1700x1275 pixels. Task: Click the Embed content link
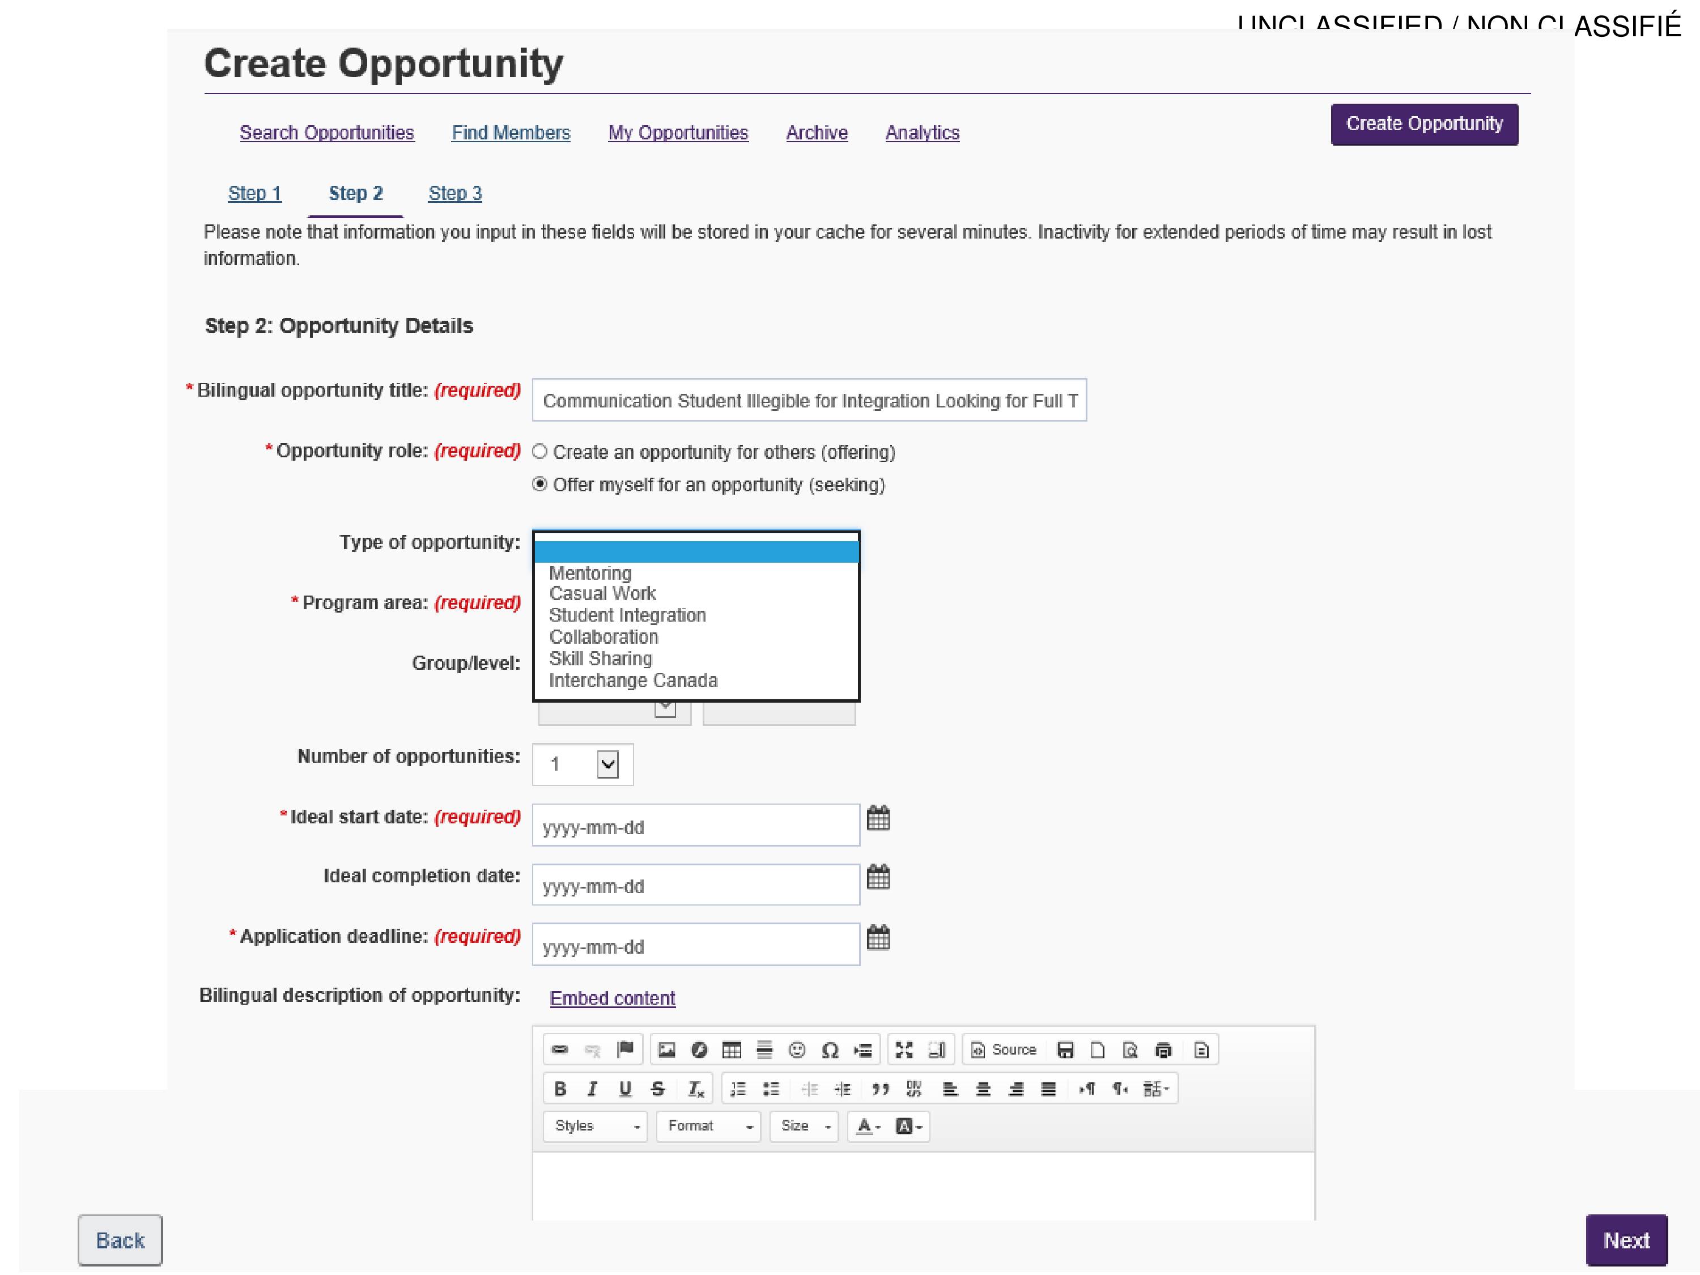point(613,998)
